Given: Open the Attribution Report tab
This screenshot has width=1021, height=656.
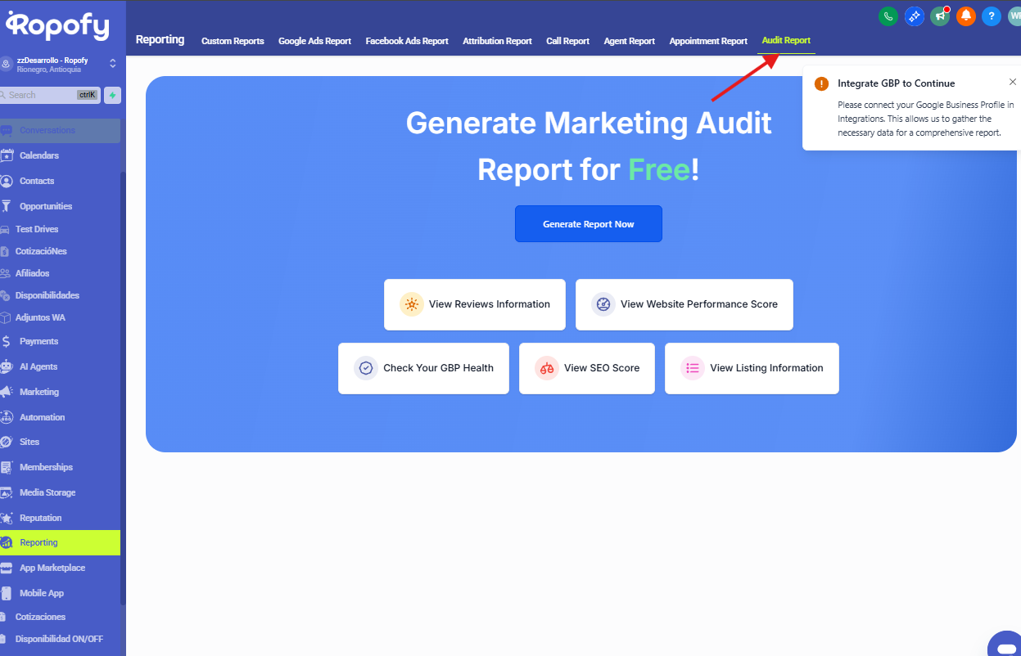Looking at the screenshot, I should pos(497,41).
